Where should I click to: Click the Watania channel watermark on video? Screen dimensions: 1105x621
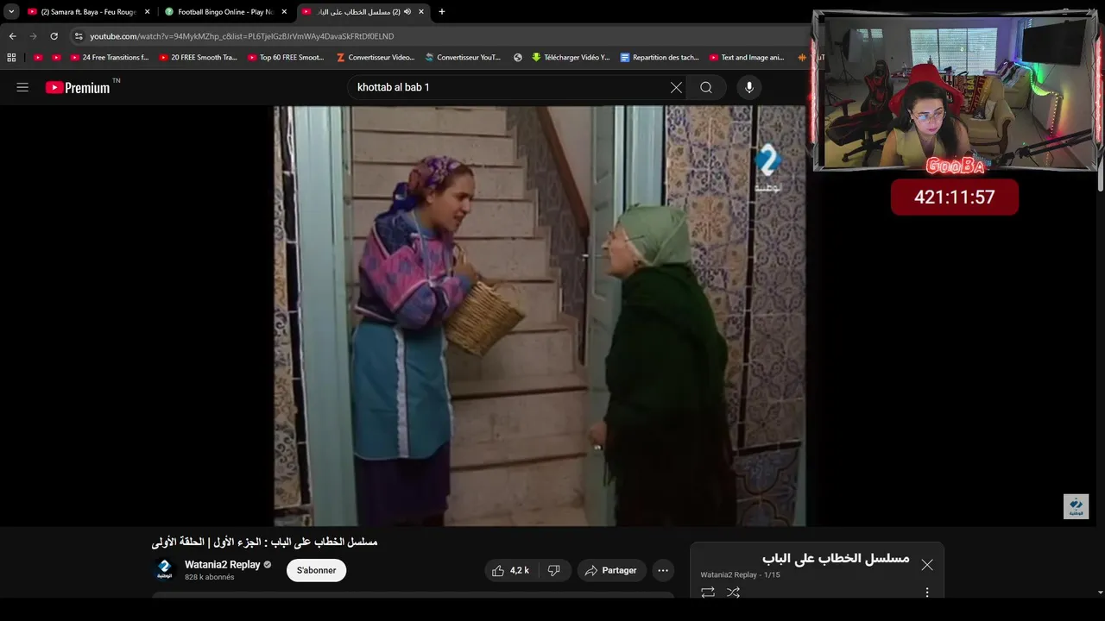coord(1076,506)
